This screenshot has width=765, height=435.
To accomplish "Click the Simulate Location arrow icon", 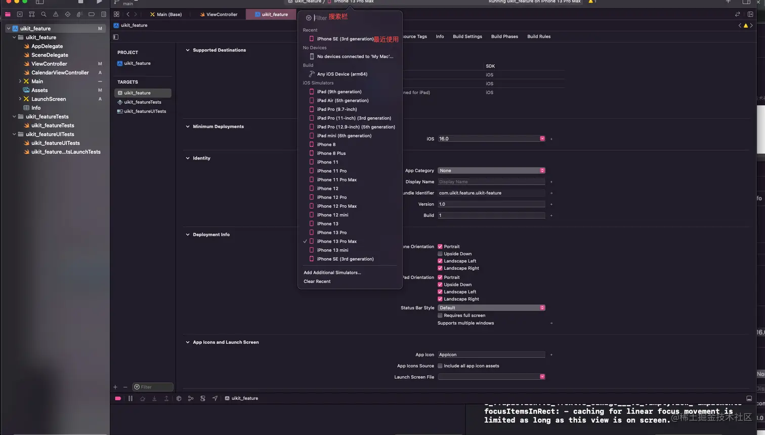I will tap(215, 399).
